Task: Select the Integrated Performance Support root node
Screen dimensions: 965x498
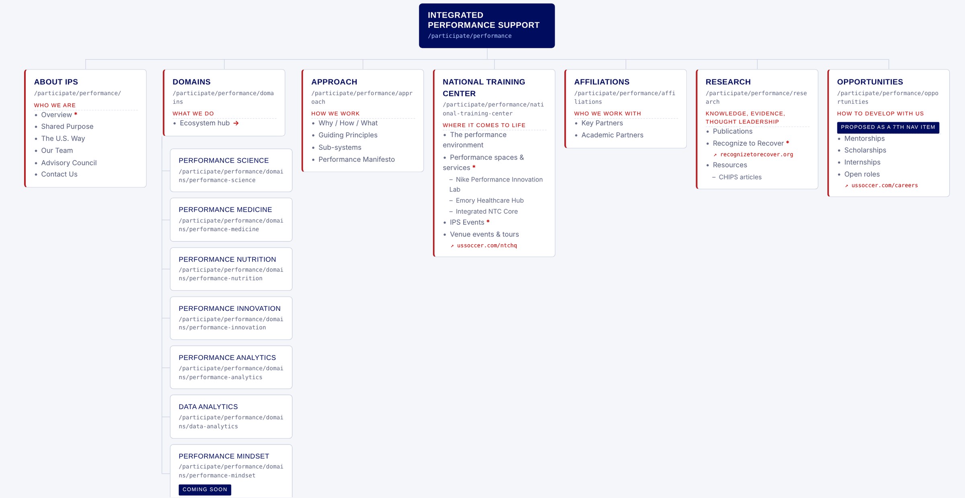Action: [487, 26]
